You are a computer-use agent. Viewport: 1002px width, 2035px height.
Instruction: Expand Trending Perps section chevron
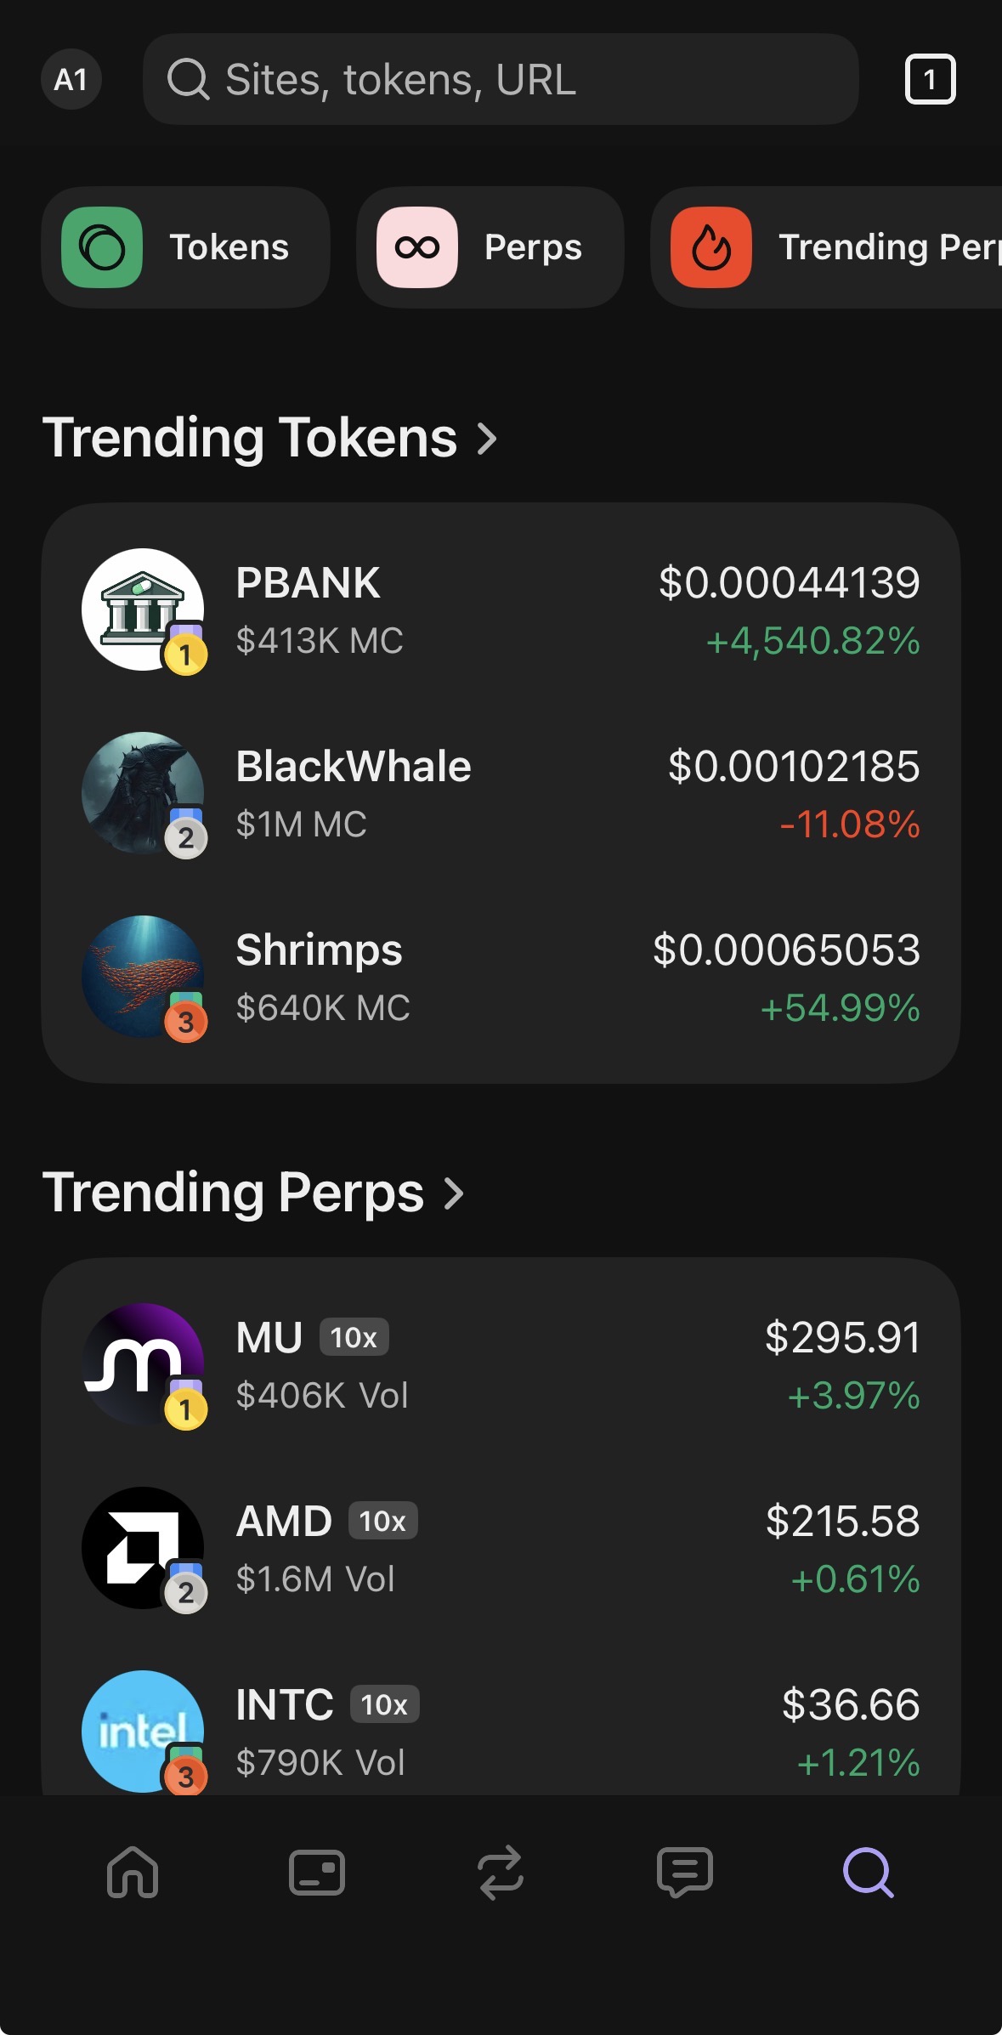coord(455,1193)
